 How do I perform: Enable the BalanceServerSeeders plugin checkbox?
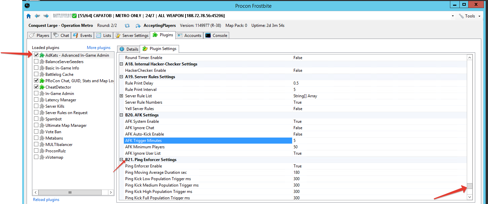tap(36, 62)
